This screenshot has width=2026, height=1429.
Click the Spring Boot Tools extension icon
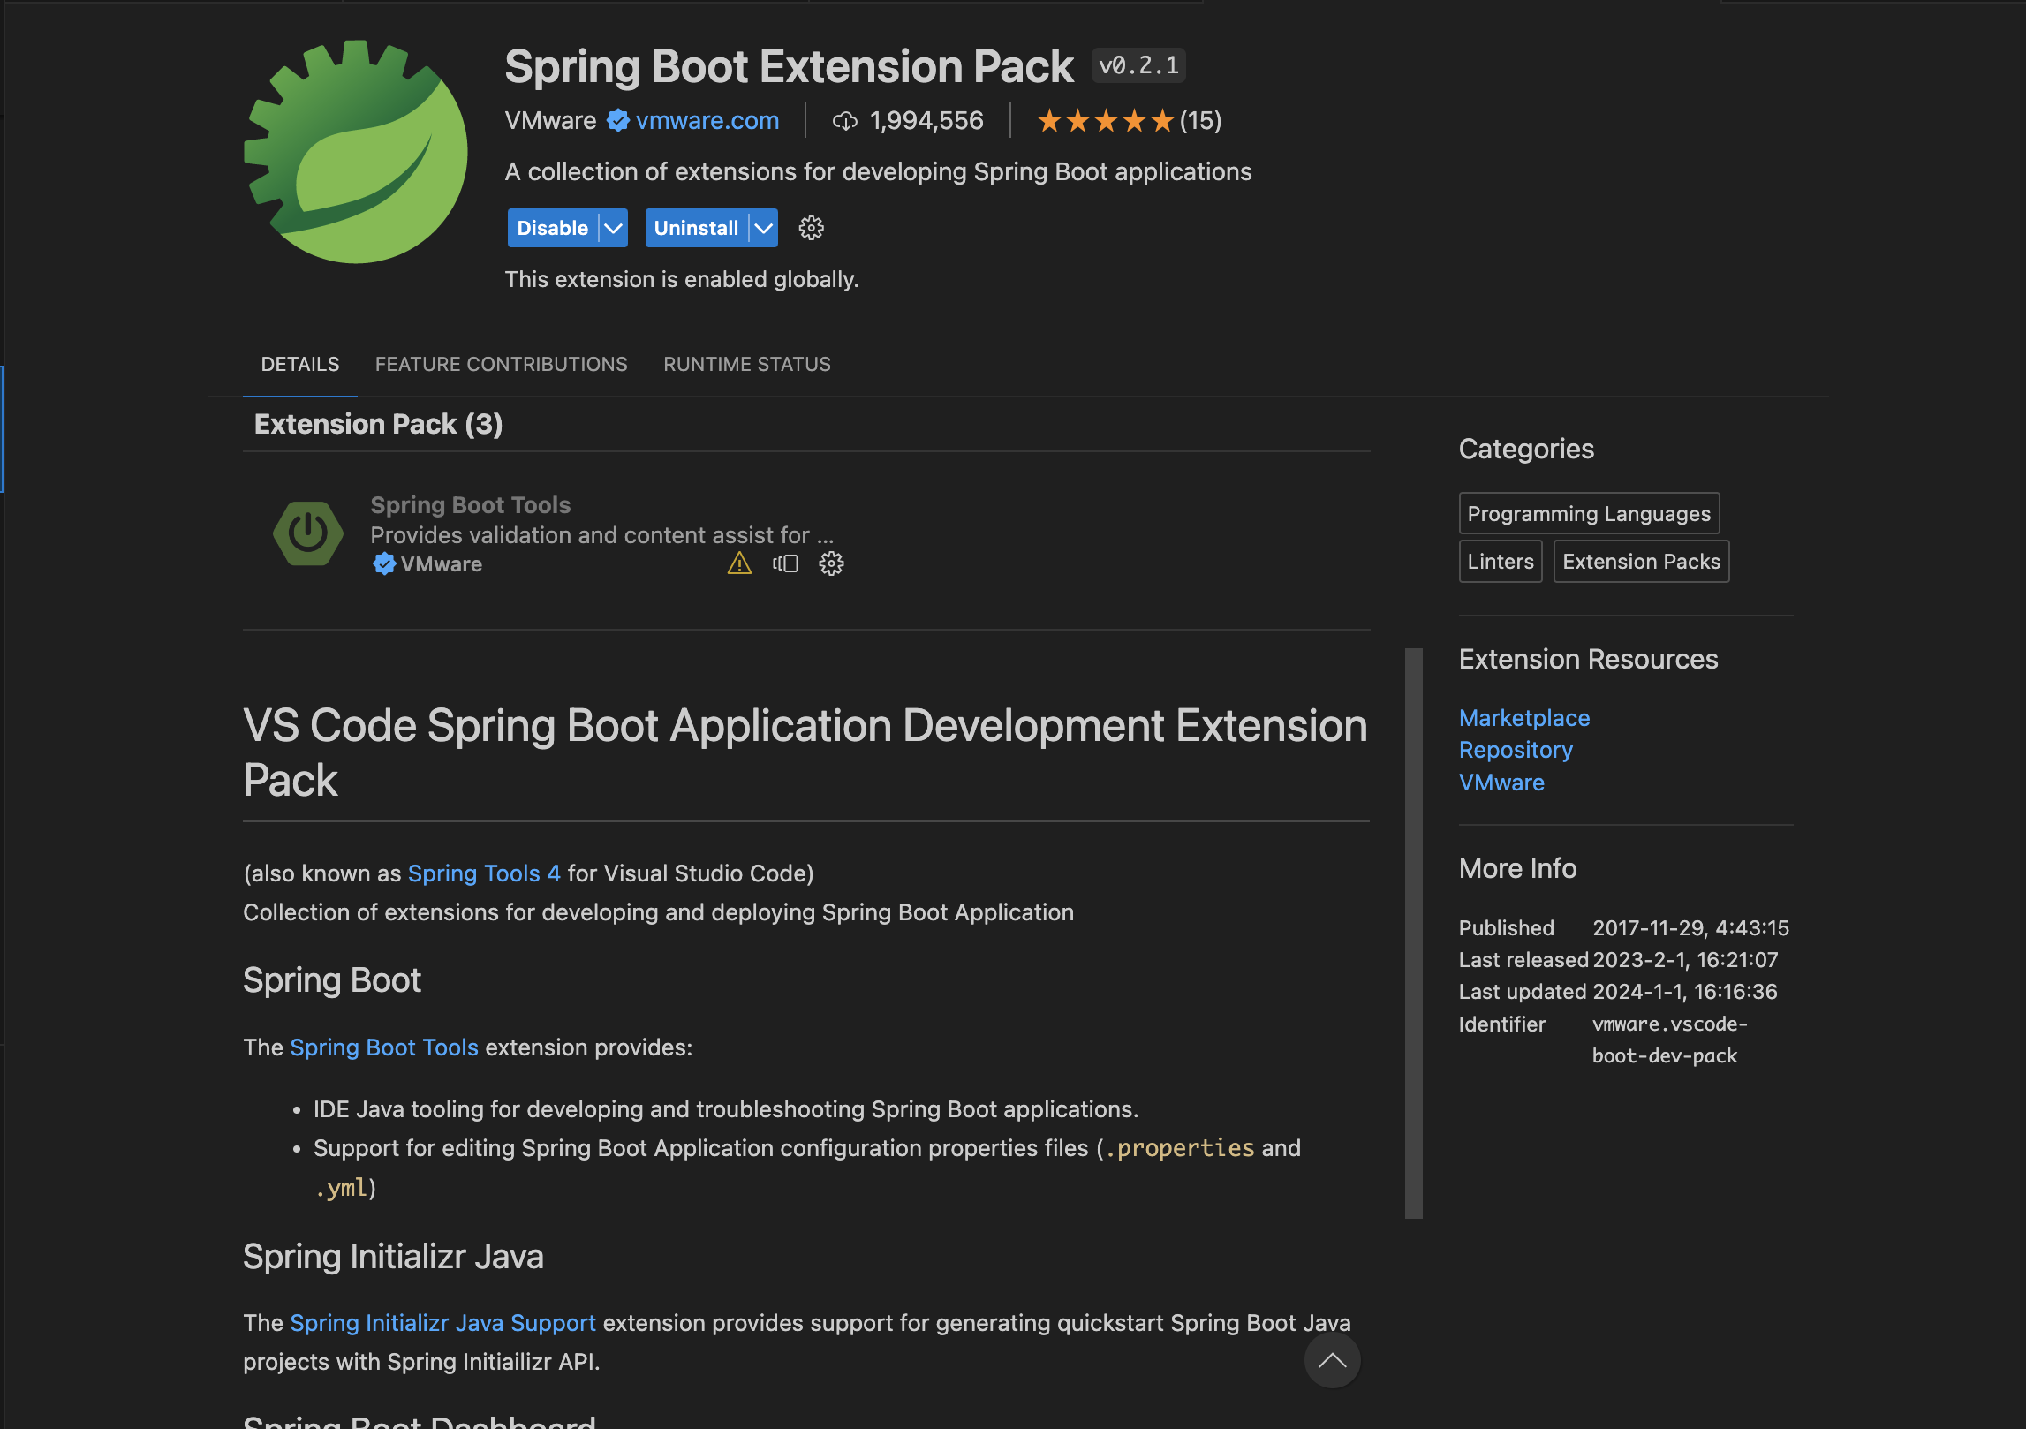(307, 533)
